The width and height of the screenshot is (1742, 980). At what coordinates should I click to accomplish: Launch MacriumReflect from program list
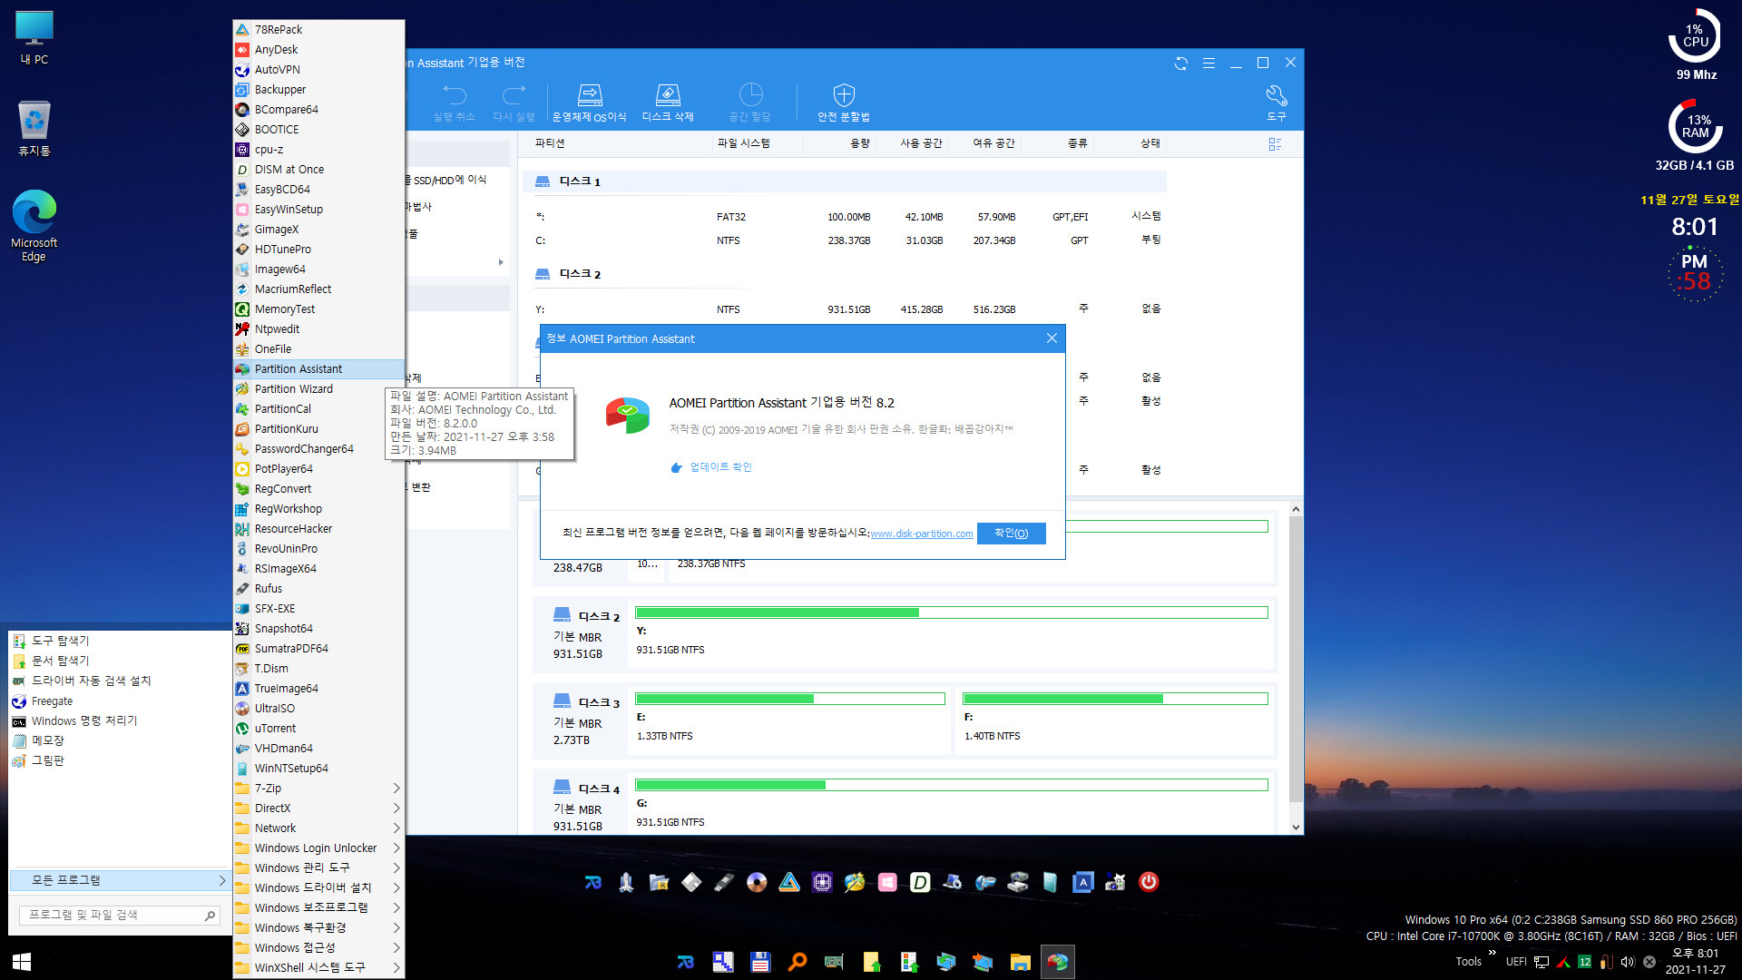(x=318, y=289)
